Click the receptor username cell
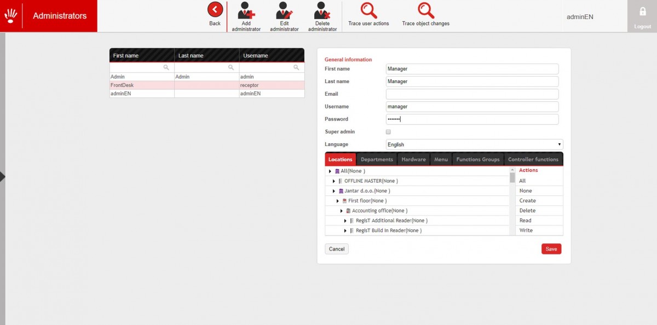 click(x=272, y=85)
